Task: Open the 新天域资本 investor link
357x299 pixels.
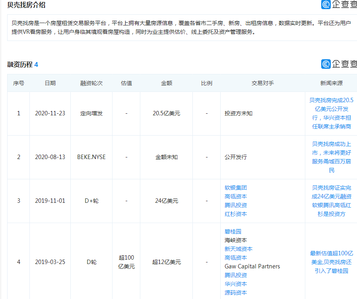Action: (x=239, y=249)
